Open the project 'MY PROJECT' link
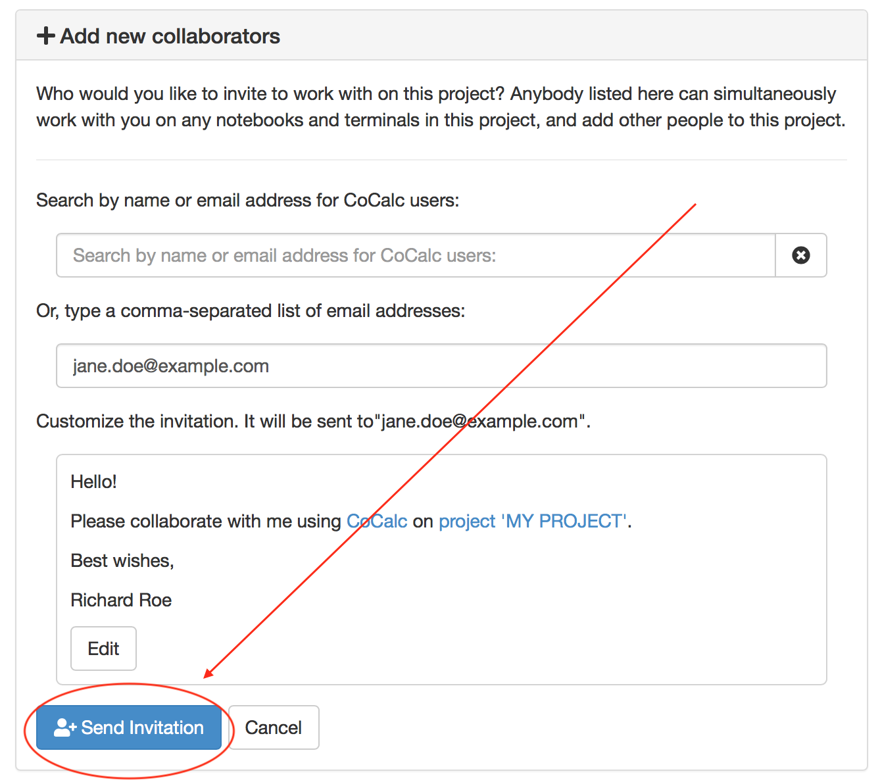 coord(532,522)
